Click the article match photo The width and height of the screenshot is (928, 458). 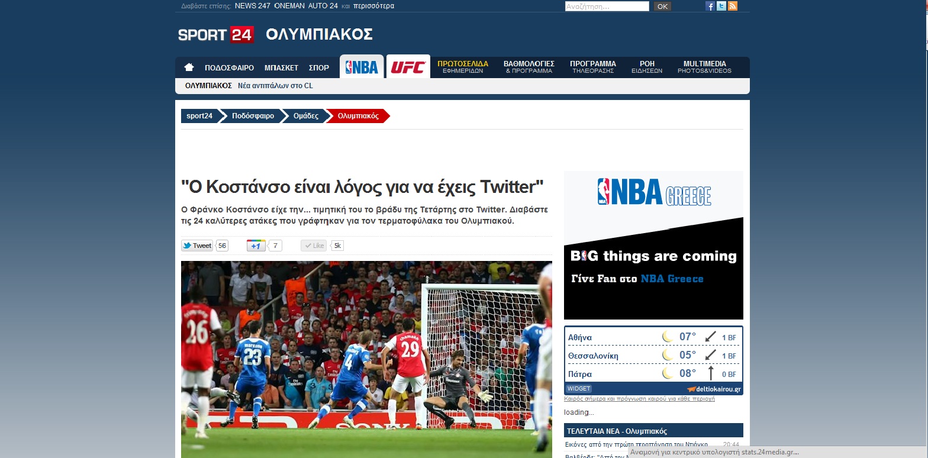pos(366,359)
